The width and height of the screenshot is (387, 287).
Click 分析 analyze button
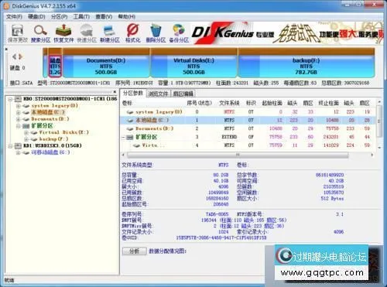[135, 251]
